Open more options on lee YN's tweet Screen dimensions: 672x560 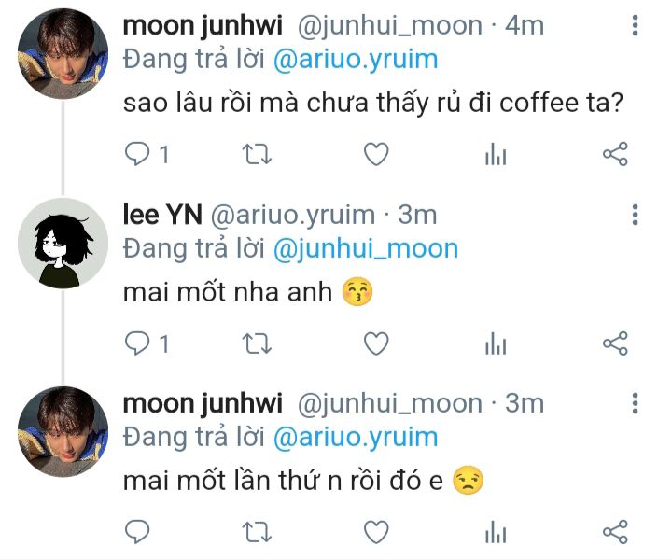(x=636, y=215)
